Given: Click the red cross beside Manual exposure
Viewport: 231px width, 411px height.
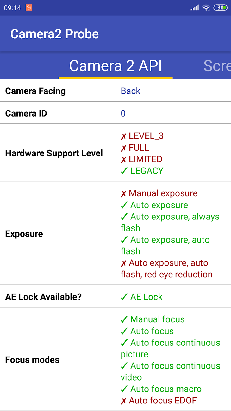Looking at the screenshot, I should tap(123, 194).
